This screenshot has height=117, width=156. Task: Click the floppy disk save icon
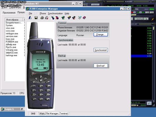(36, 18)
